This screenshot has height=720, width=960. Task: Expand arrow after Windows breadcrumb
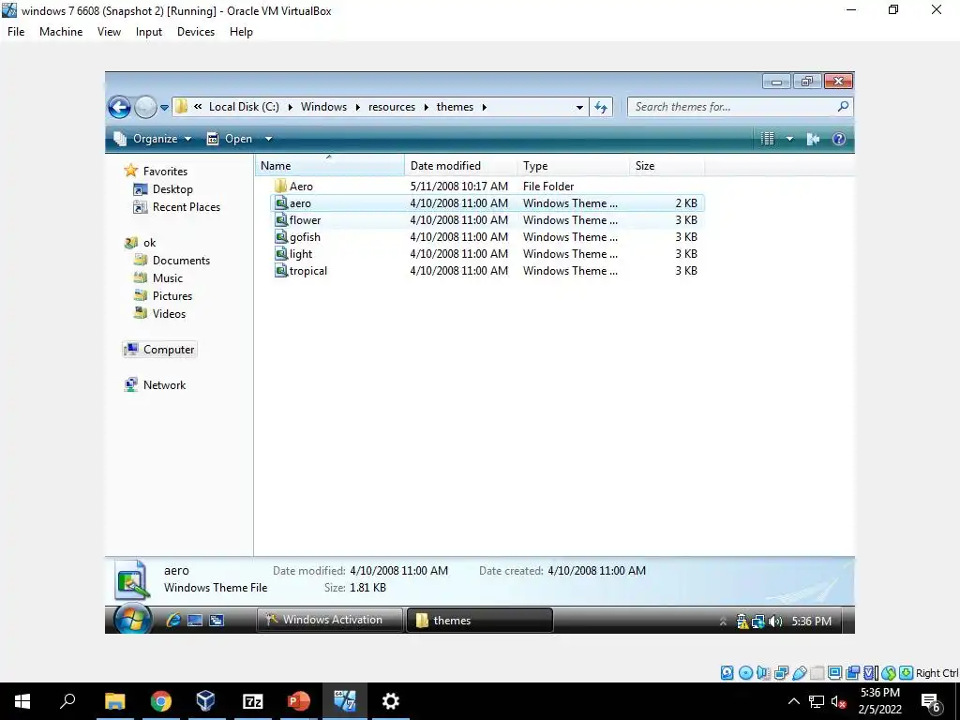357,107
